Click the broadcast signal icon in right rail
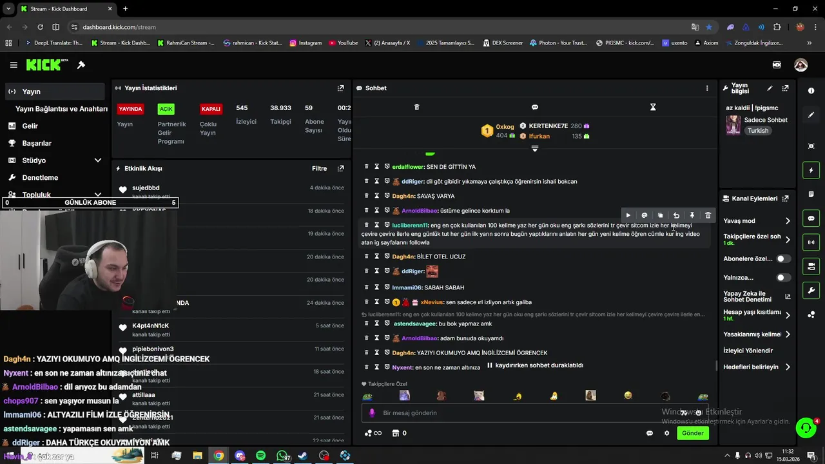Screen dimensions: 825x464 coord(811,242)
